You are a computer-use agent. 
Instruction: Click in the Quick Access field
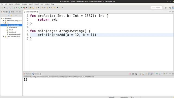156,8
